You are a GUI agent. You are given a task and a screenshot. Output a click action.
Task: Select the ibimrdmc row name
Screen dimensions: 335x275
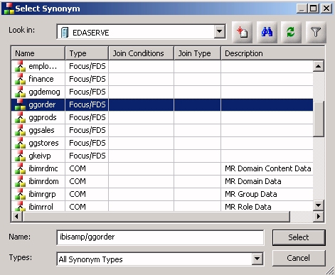[43, 168]
